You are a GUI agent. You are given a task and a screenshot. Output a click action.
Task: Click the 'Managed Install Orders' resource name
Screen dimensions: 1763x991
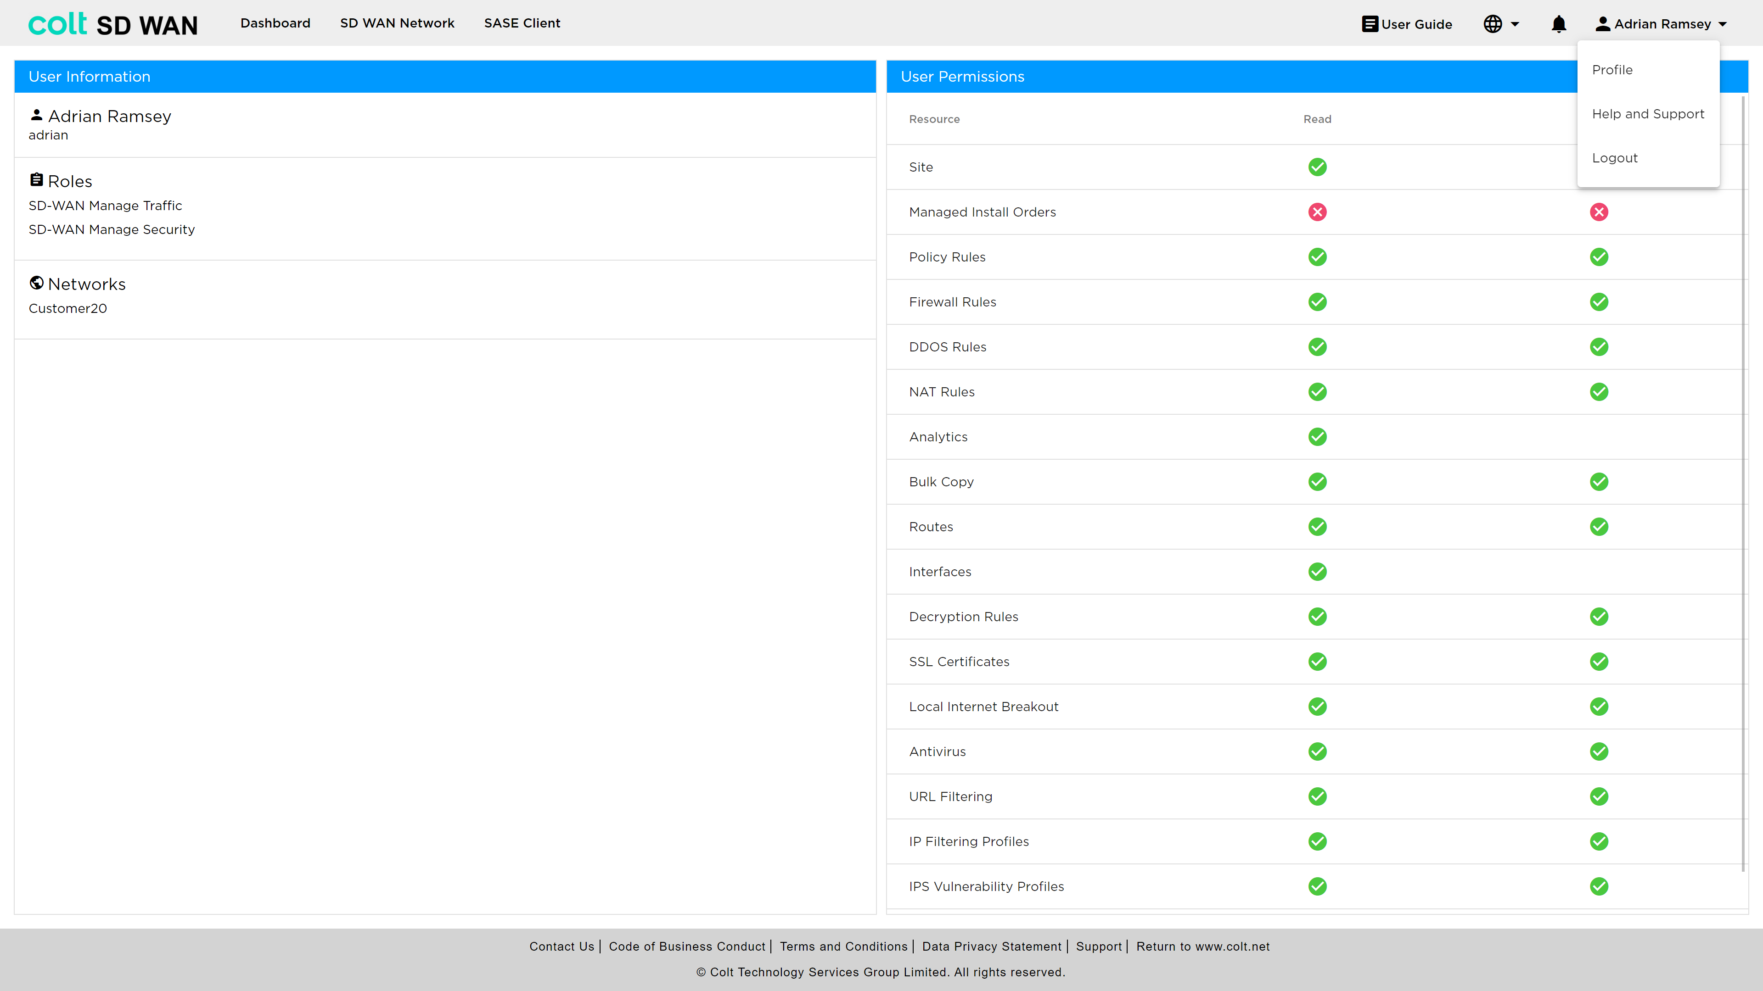click(982, 212)
